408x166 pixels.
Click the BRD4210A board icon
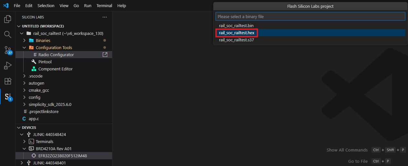(31, 149)
